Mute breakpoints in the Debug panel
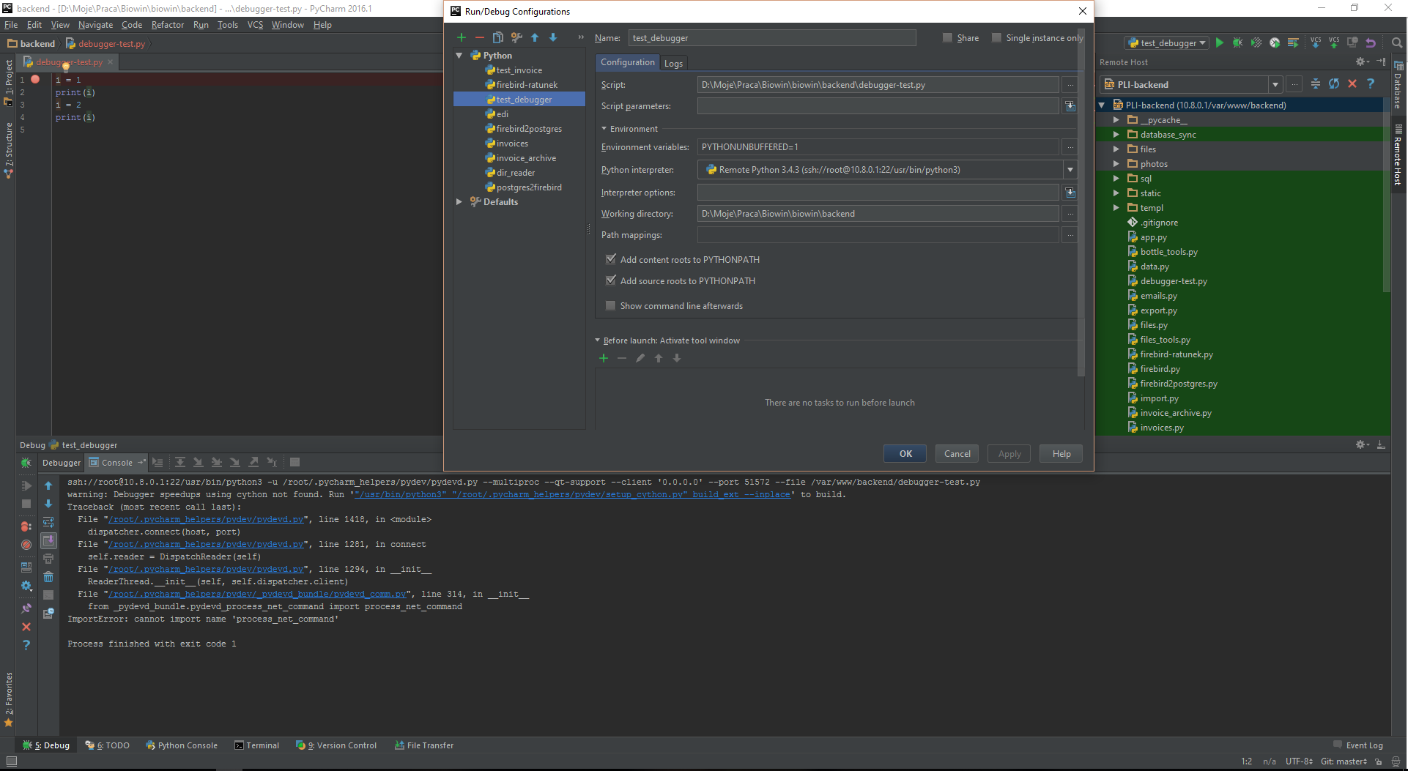The height and width of the screenshot is (771, 1408). coord(26,545)
